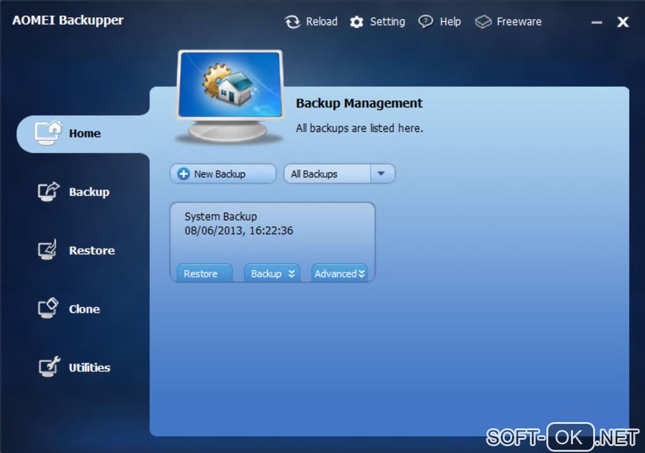Viewport: 645px width, 453px height.
Task: Create a New Backup
Action: pyautogui.click(x=223, y=174)
